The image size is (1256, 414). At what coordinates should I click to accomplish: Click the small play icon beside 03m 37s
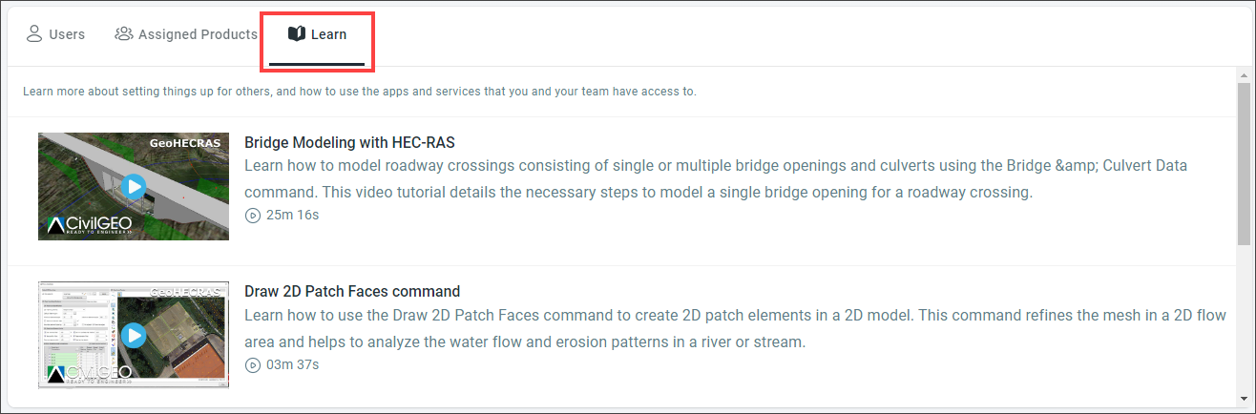pos(253,364)
